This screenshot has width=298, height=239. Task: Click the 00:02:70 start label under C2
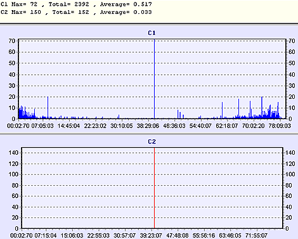tap(21, 235)
